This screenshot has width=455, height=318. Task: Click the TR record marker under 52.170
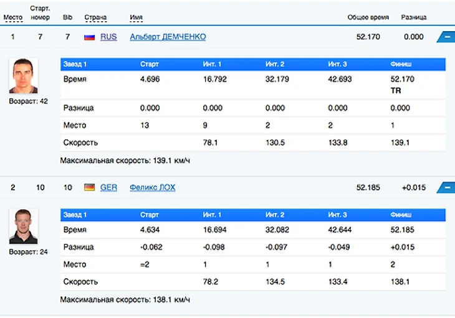(x=396, y=91)
